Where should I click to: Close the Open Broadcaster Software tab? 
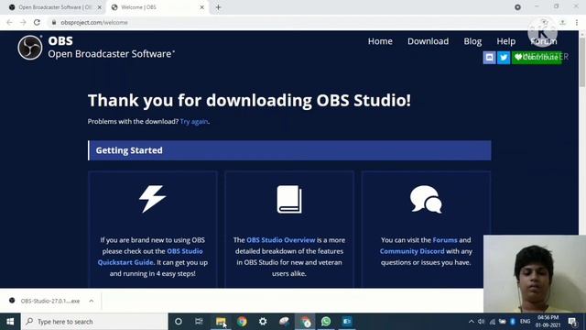tap(100, 7)
